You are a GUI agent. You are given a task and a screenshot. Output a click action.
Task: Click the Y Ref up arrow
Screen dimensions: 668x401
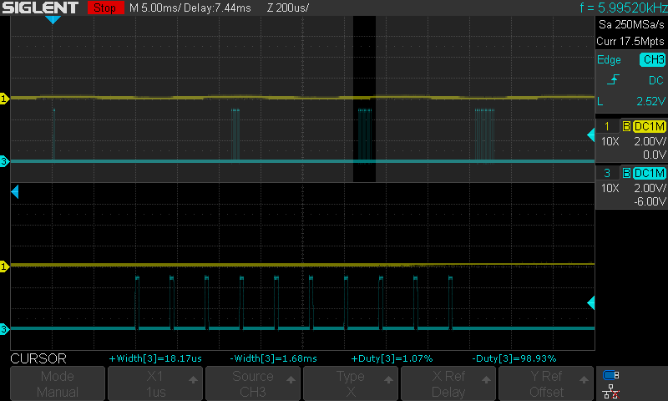584,379
